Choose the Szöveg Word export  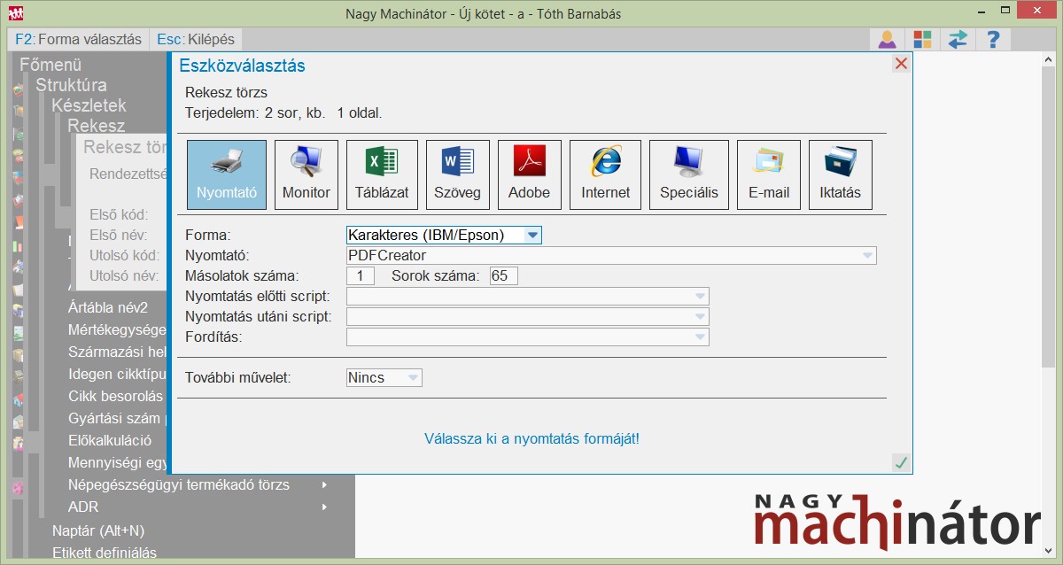click(457, 174)
